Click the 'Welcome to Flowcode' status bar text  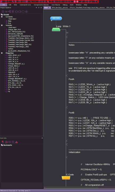click(x=16, y=191)
